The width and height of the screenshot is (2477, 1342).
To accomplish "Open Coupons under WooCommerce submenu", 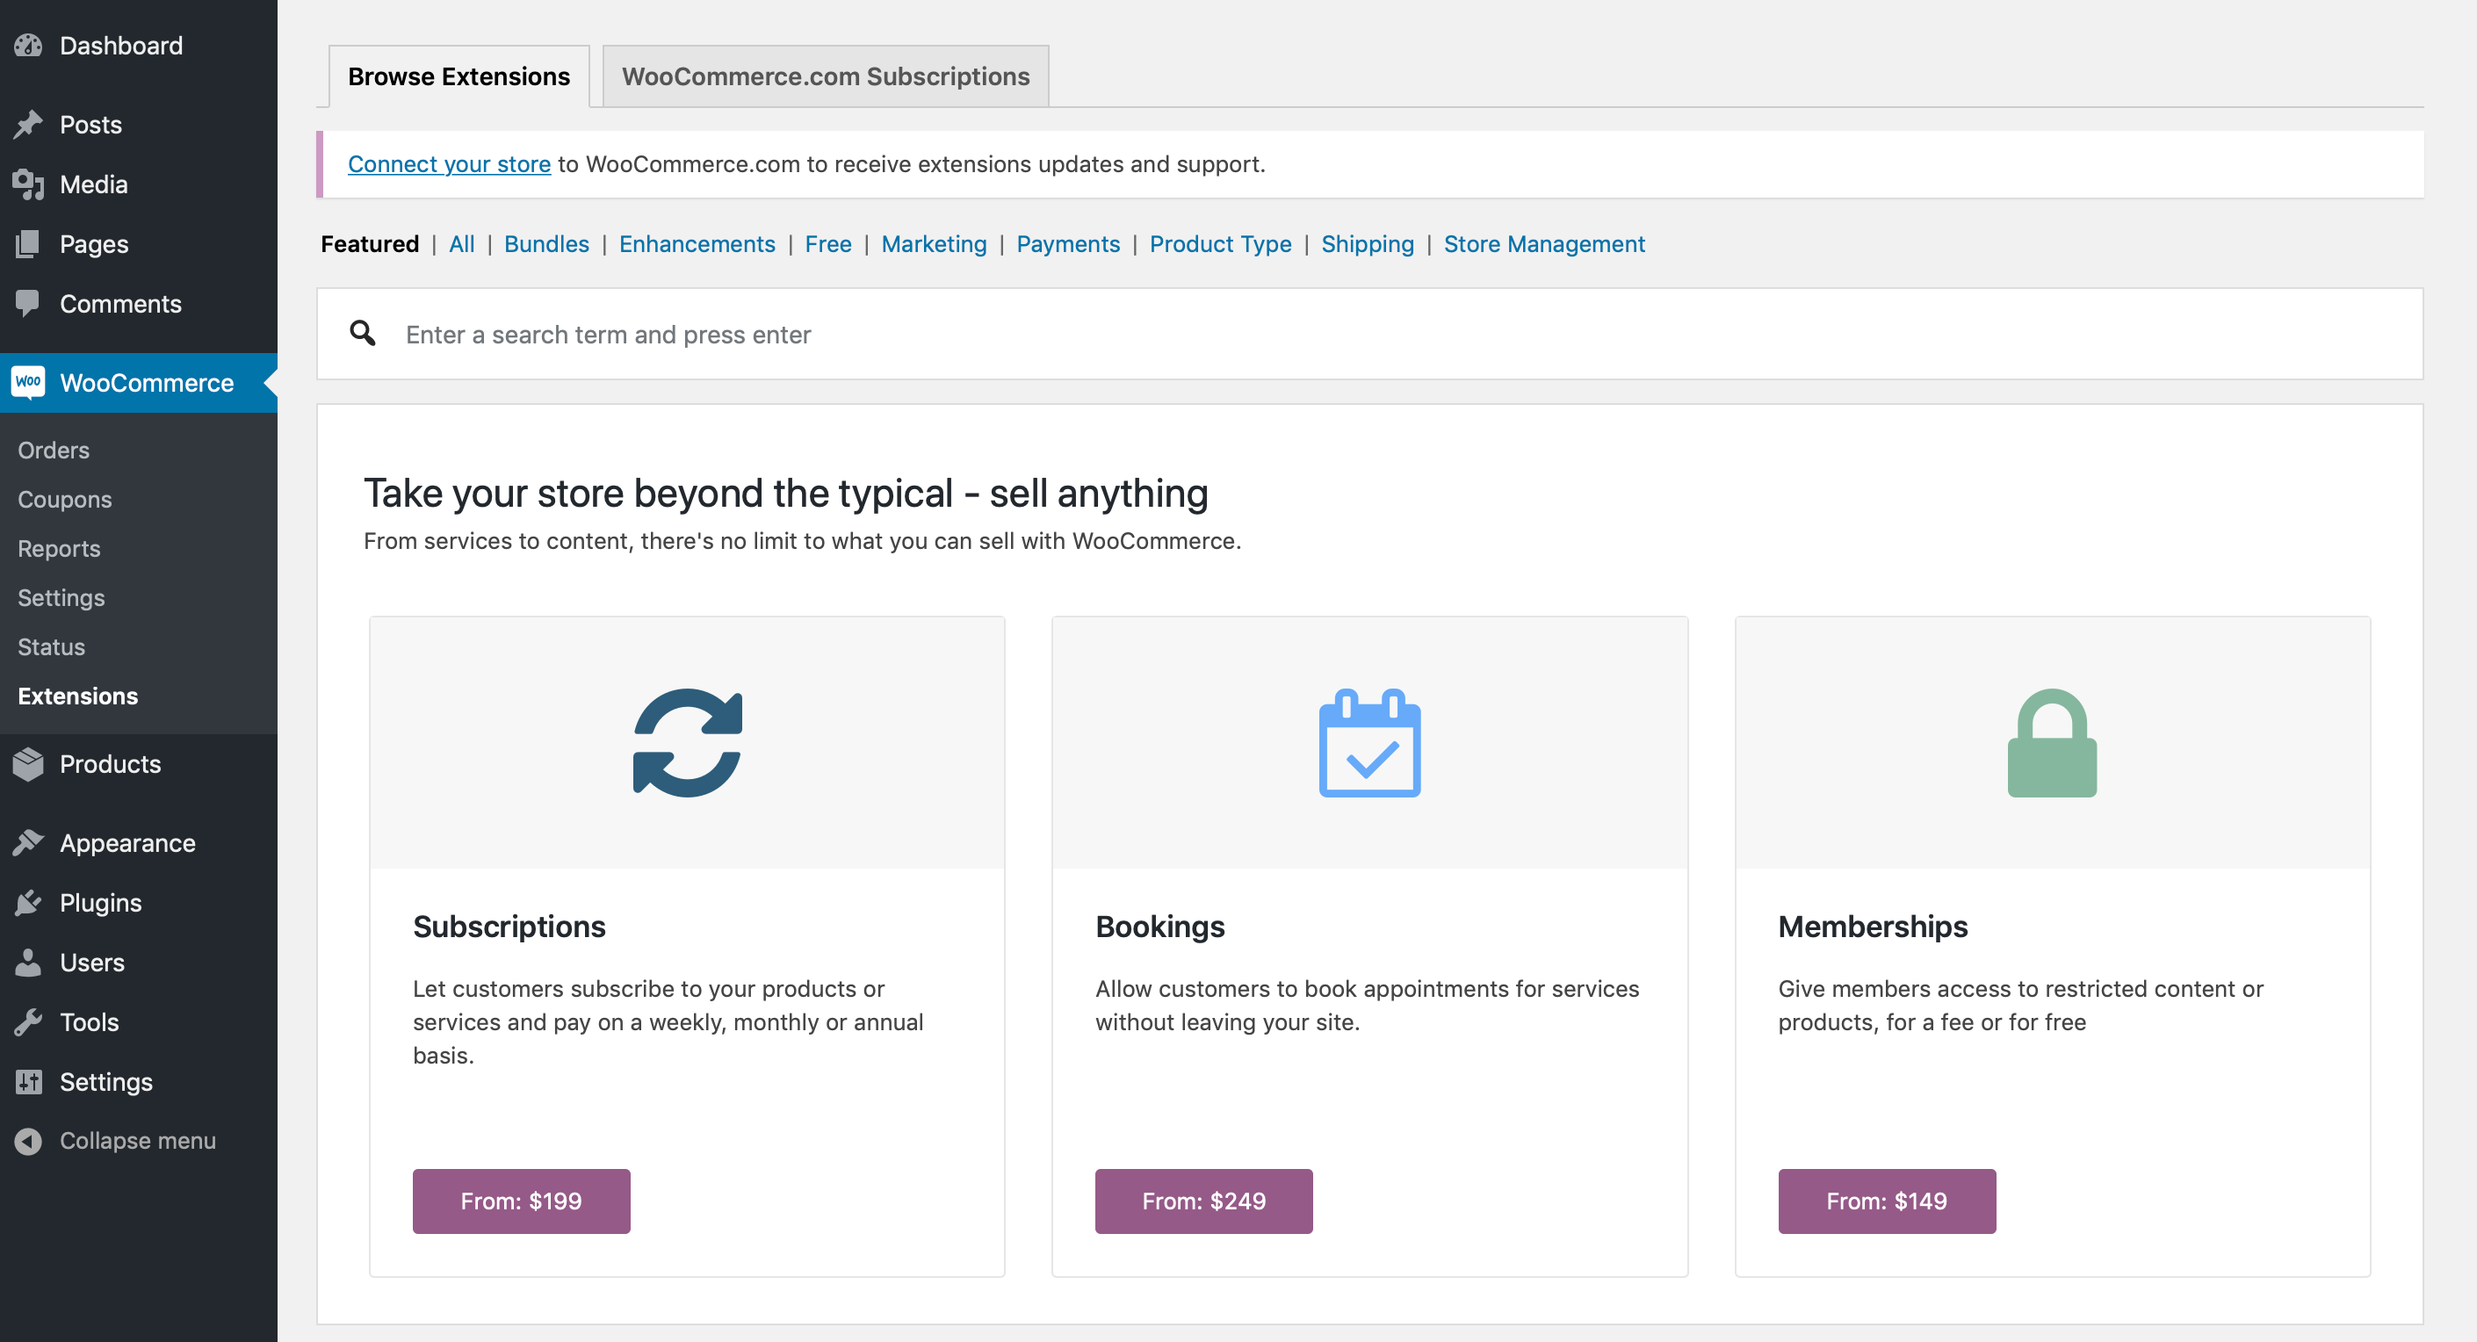I will 64,499.
